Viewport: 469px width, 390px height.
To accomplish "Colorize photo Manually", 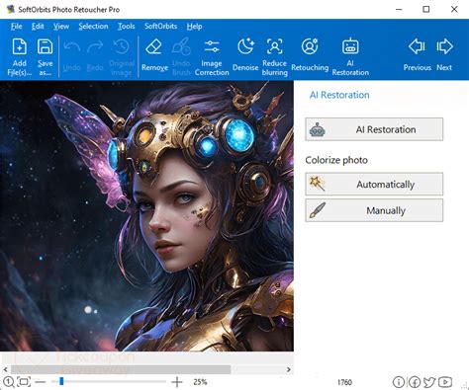I will click(374, 210).
